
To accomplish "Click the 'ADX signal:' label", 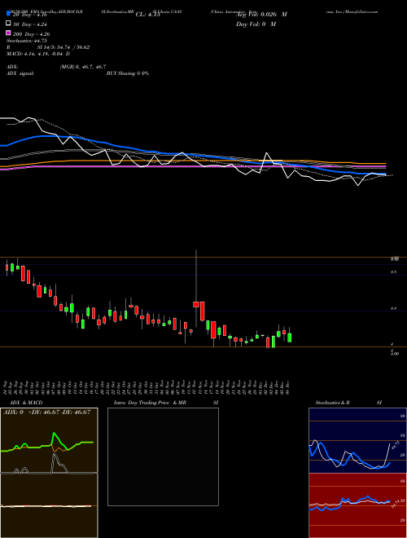I will [x=20, y=73].
